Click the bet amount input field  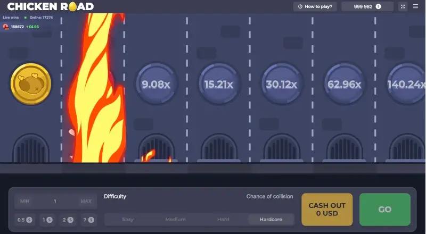(55, 202)
